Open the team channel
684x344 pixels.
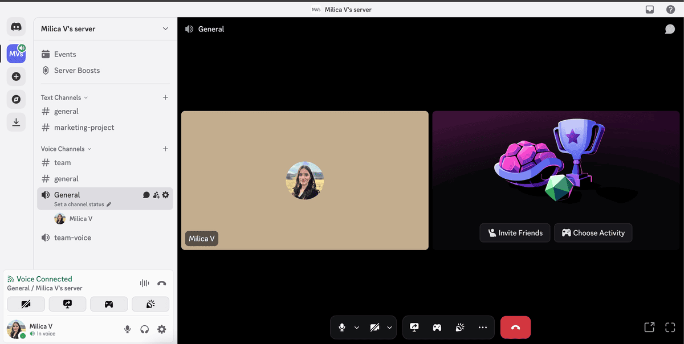click(x=105, y=163)
